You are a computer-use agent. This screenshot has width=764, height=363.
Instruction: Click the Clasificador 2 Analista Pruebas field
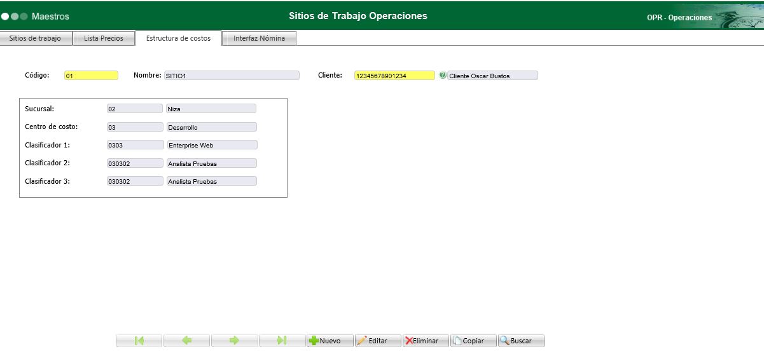pos(212,163)
